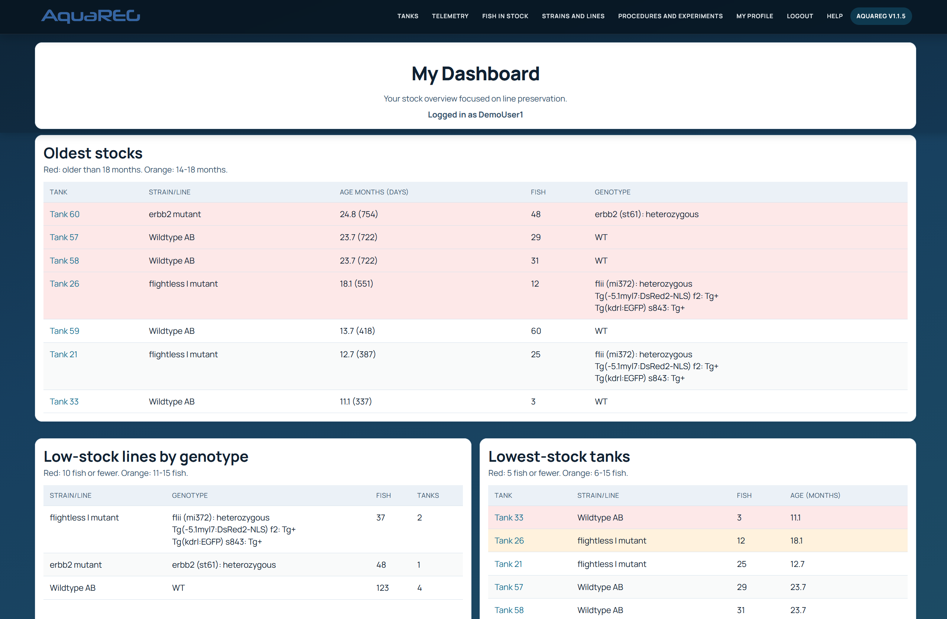Screen dimensions: 947x619
Task: Open Tank 33 in Oldest stocks table
Action: 64,401
